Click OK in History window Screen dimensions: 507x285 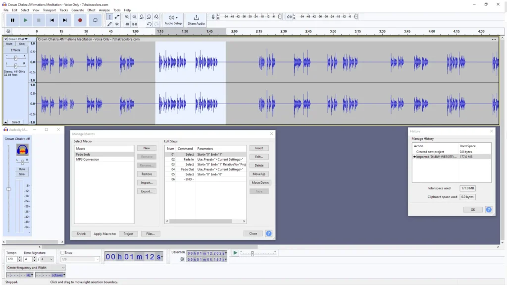tap(473, 210)
